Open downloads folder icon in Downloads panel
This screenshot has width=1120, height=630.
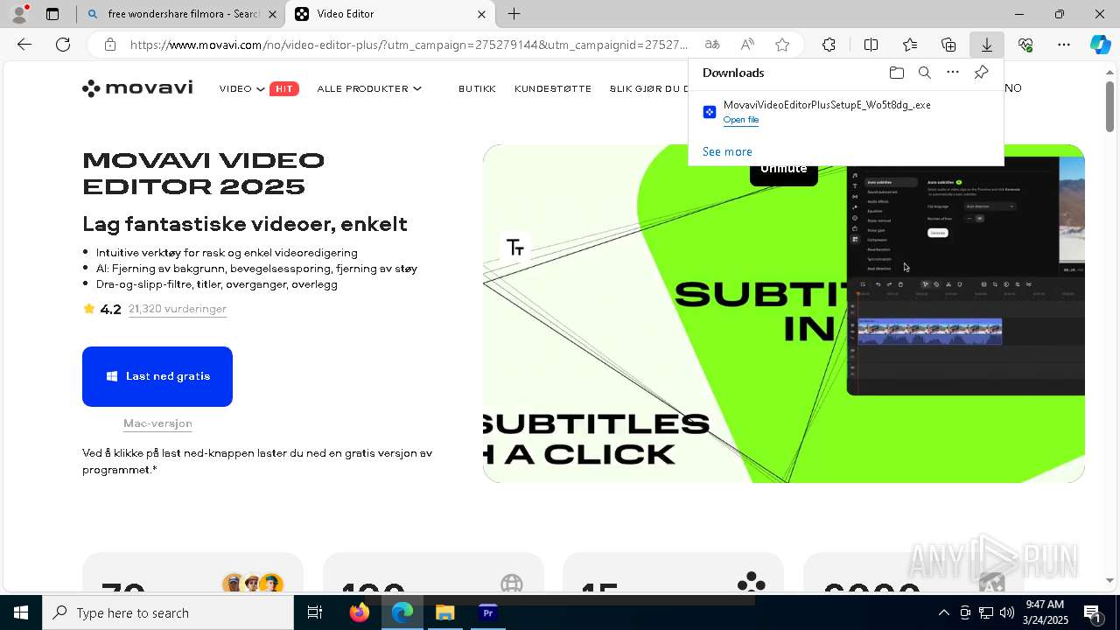coord(897,73)
